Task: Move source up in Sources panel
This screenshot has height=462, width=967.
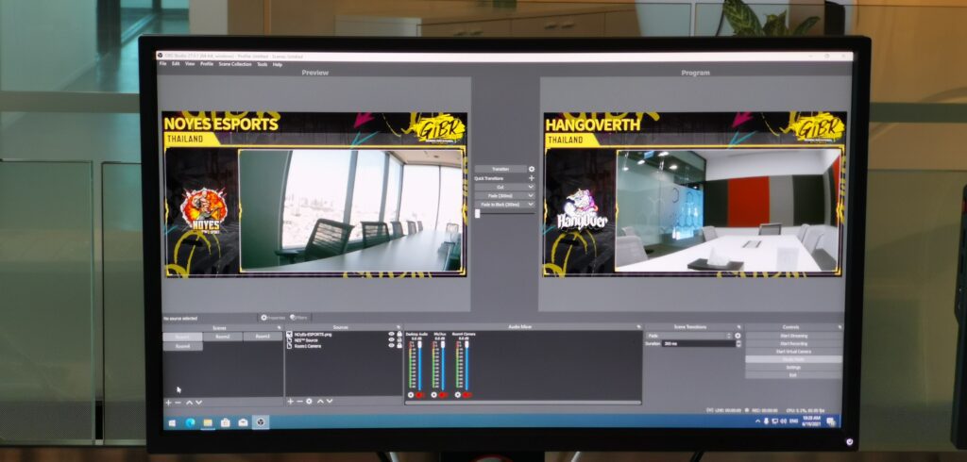Action: [320, 401]
